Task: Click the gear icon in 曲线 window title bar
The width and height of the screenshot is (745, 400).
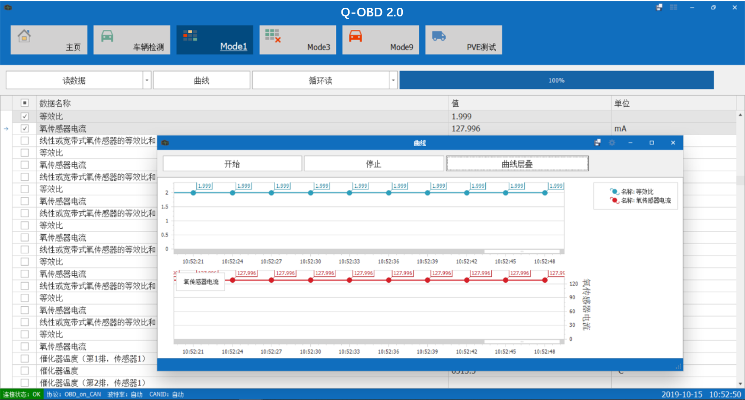Action: [x=612, y=143]
